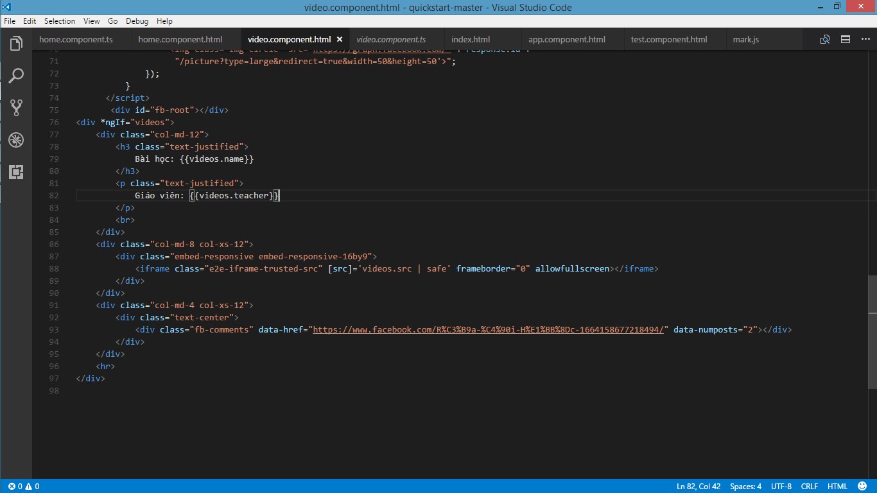The image size is (877, 493).
Task: Close the video.component.html tab
Action: tap(340, 39)
